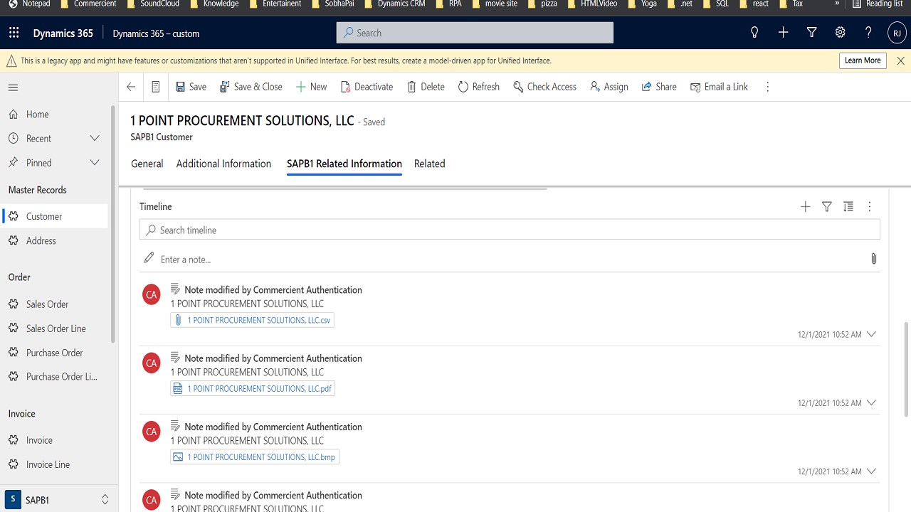Dismiss the legacy app warning banner
The width and height of the screenshot is (911, 512).
pos(900,60)
